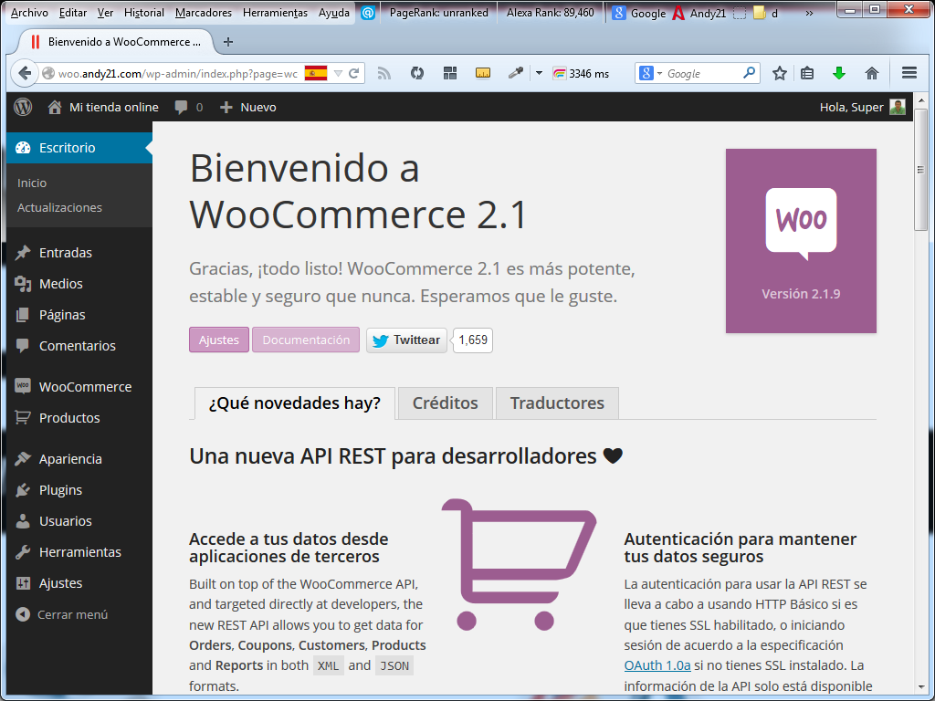Expand the toolbar dropdown arrow beside eyedropper
Image resolution: width=935 pixels, height=701 pixels.
coord(539,73)
